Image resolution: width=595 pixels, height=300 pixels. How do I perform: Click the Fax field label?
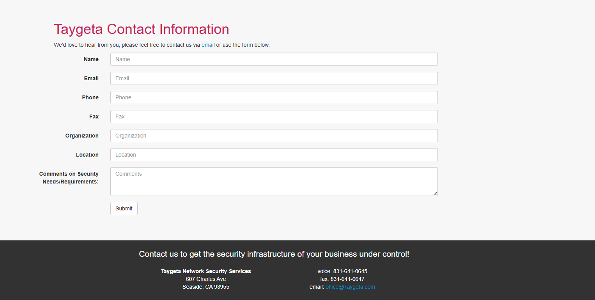94,116
